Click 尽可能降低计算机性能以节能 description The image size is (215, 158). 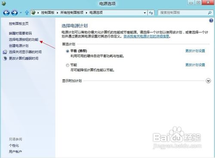coord(92,70)
